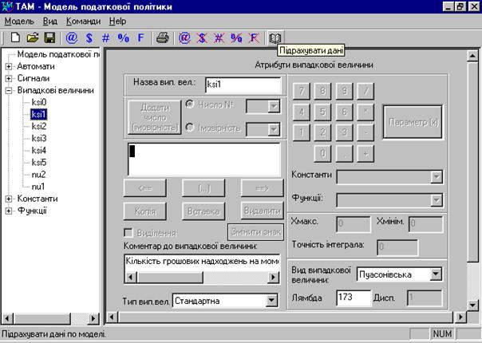Click the 'Лямбда' input field
482x343 pixels.
tap(354, 298)
